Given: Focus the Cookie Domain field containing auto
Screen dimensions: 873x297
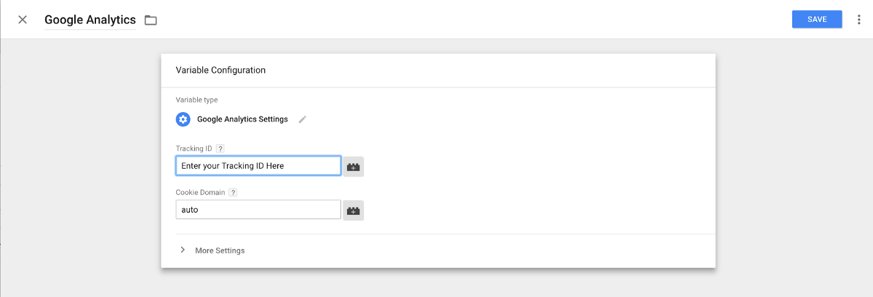Looking at the screenshot, I should pyautogui.click(x=258, y=210).
